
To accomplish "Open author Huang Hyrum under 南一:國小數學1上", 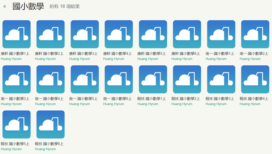I will tap(216, 59).
